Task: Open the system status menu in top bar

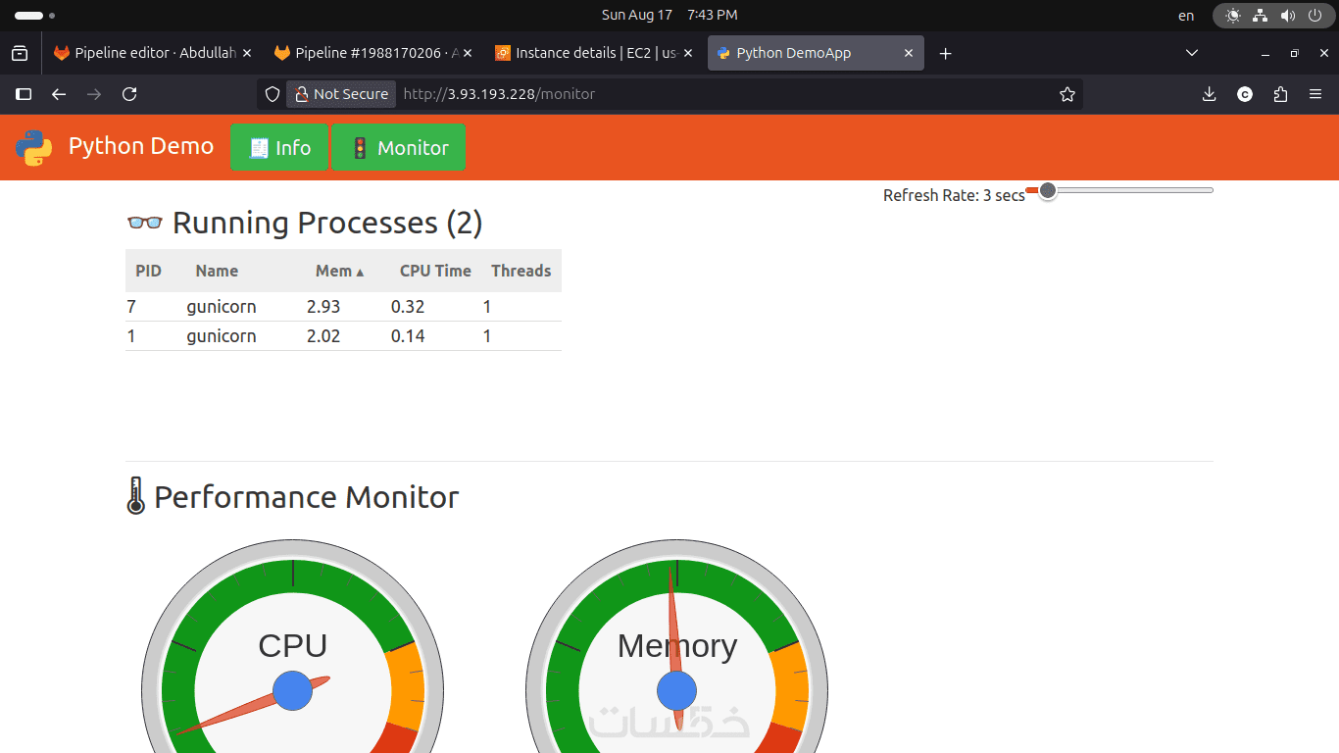Action: [x=1273, y=16]
